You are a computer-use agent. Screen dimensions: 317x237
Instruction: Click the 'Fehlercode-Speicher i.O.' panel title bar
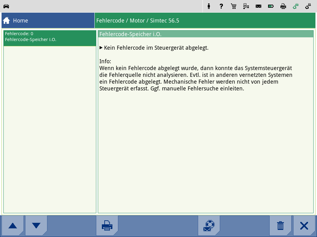pos(206,34)
